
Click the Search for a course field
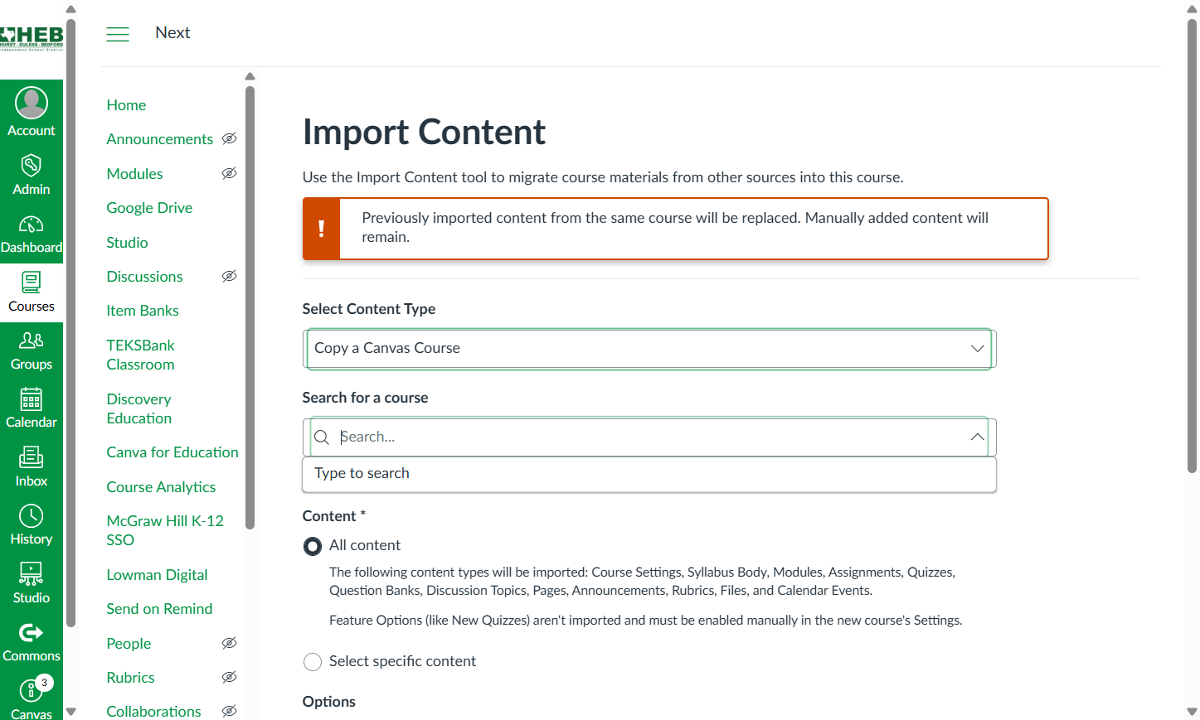pos(649,437)
